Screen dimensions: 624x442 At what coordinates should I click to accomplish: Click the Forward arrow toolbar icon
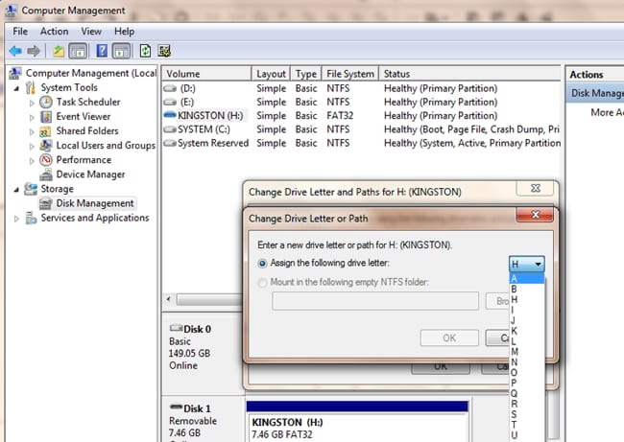tap(34, 51)
